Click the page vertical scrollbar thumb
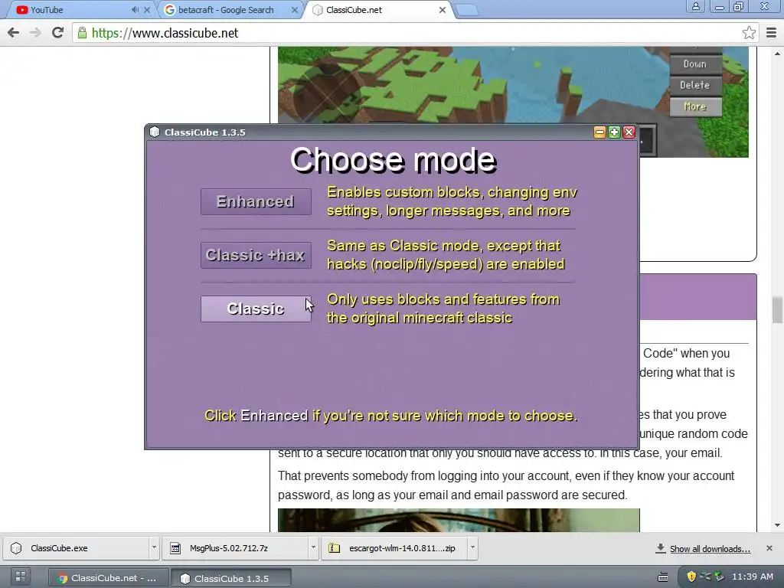The image size is (784, 588). tap(777, 310)
